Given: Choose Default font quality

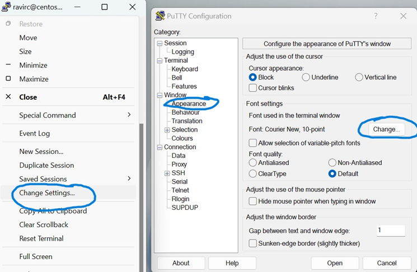Looking at the screenshot, I should tap(332, 173).
